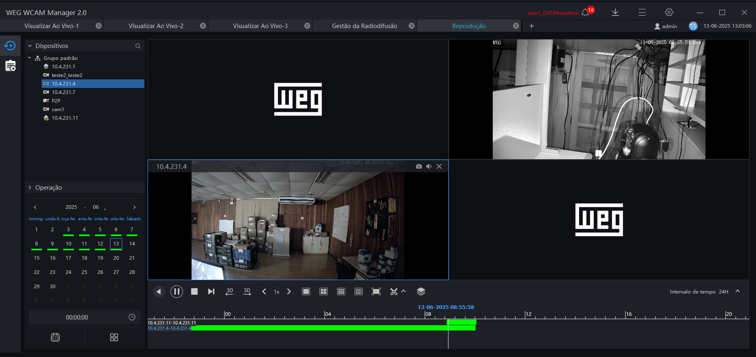Take a snapshot of the 10.4.231.4 view
The height and width of the screenshot is (357, 756).
click(419, 166)
